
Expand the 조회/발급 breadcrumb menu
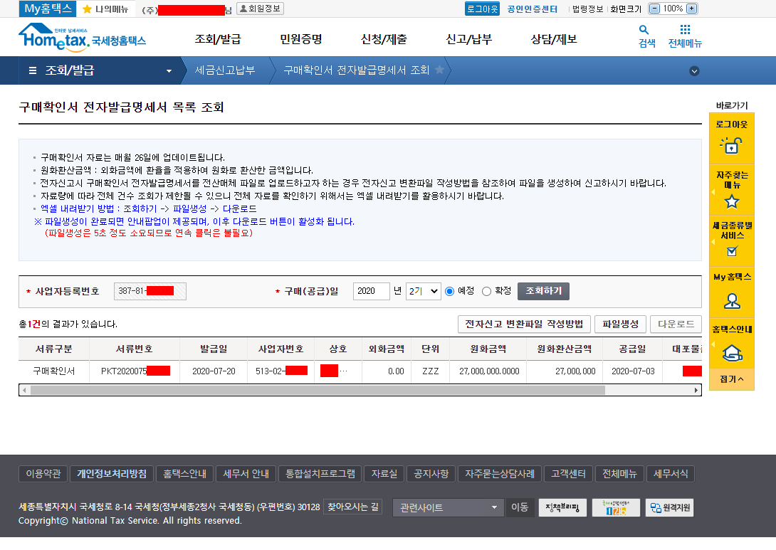169,70
